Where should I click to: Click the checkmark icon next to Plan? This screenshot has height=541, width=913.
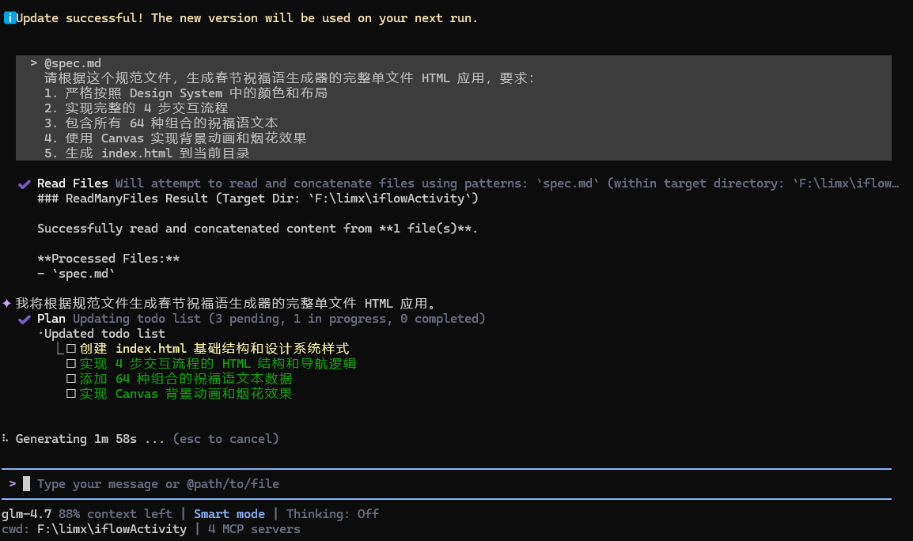coord(25,319)
